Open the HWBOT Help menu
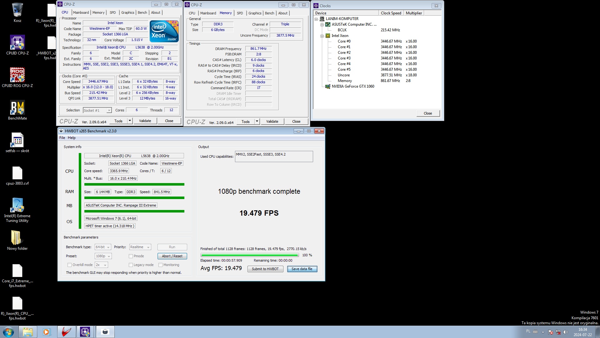 click(x=72, y=138)
